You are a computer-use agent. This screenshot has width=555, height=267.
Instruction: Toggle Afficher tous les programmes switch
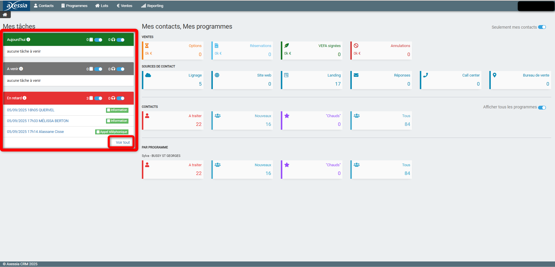(x=542, y=107)
